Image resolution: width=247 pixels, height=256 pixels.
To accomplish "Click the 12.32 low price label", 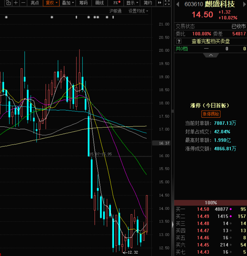I will pyautogui.click(x=133, y=252).
